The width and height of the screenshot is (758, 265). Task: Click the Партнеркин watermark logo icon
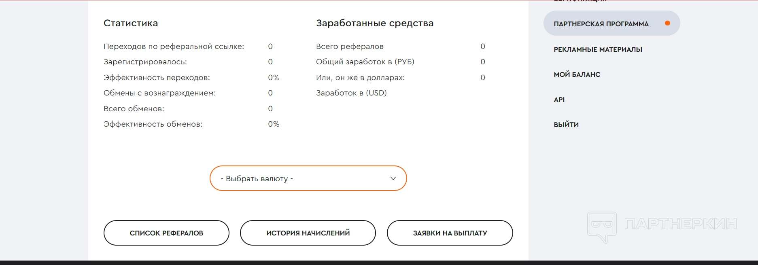[602, 226]
